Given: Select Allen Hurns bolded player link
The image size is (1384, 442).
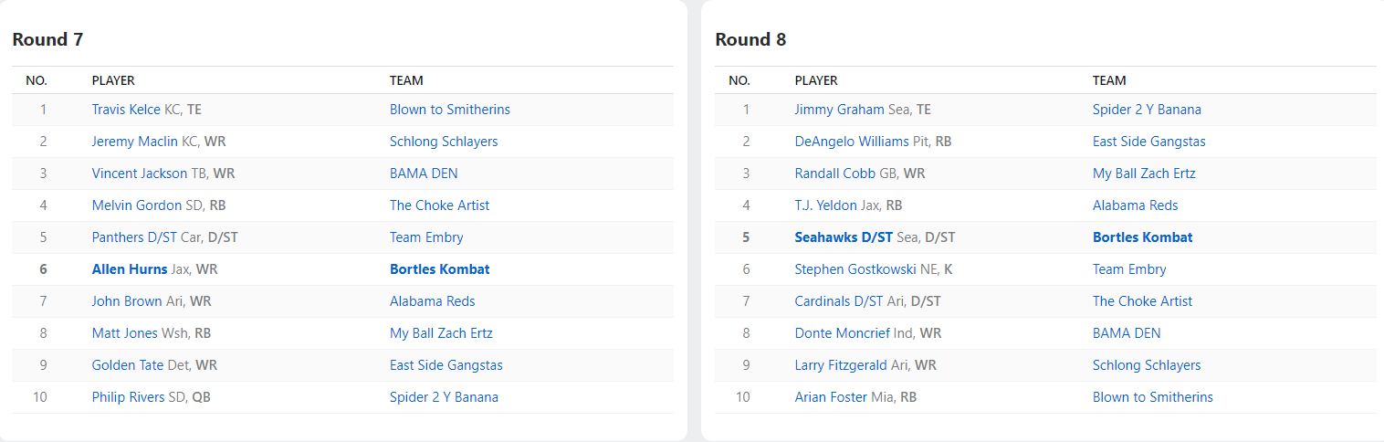Looking at the screenshot, I should pyautogui.click(x=130, y=269).
